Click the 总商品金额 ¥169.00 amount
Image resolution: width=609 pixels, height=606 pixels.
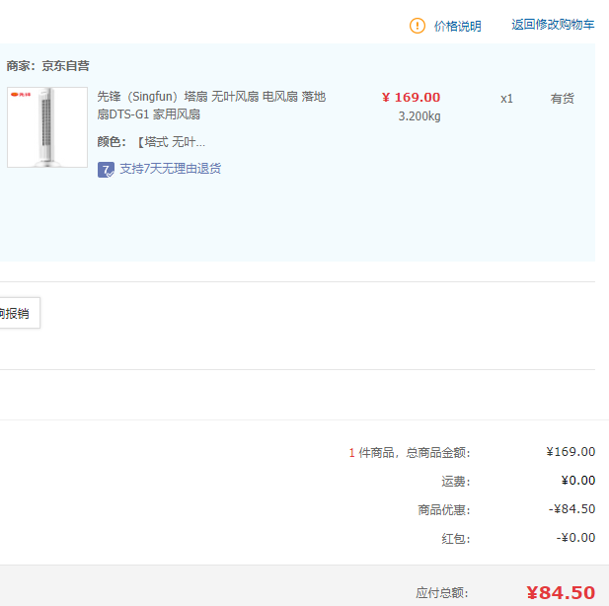(571, 452)
